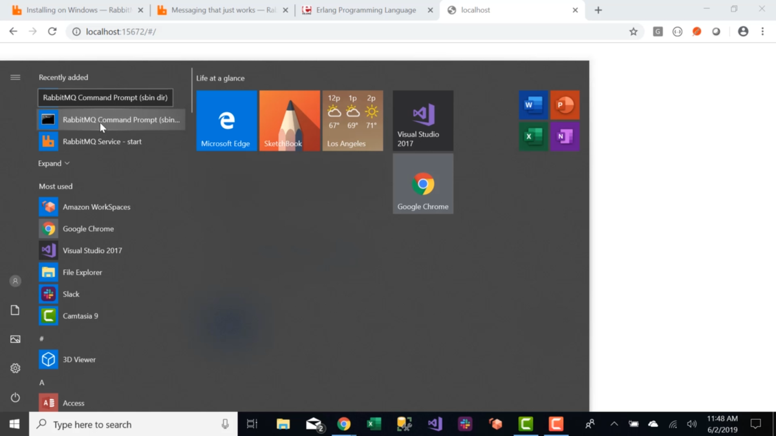The height and width of the screenshot is (436, 776).
Task: Open Chrome's three-dot menu
Action: 762,32
